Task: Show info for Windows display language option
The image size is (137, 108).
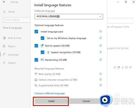Action: (x=101, y=38)
